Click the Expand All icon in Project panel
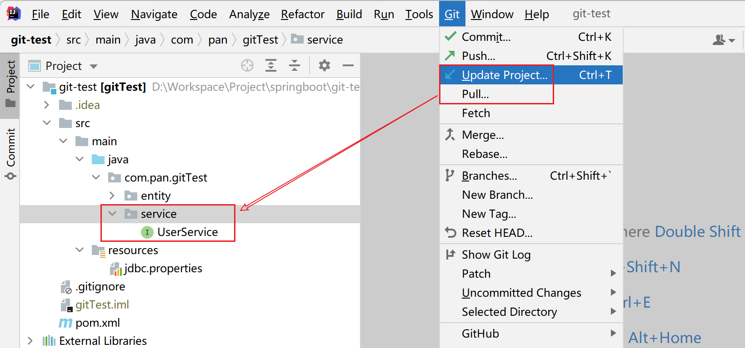Image resolution: width=745 pixels, height=348 pixels. [x=271, y=66]
